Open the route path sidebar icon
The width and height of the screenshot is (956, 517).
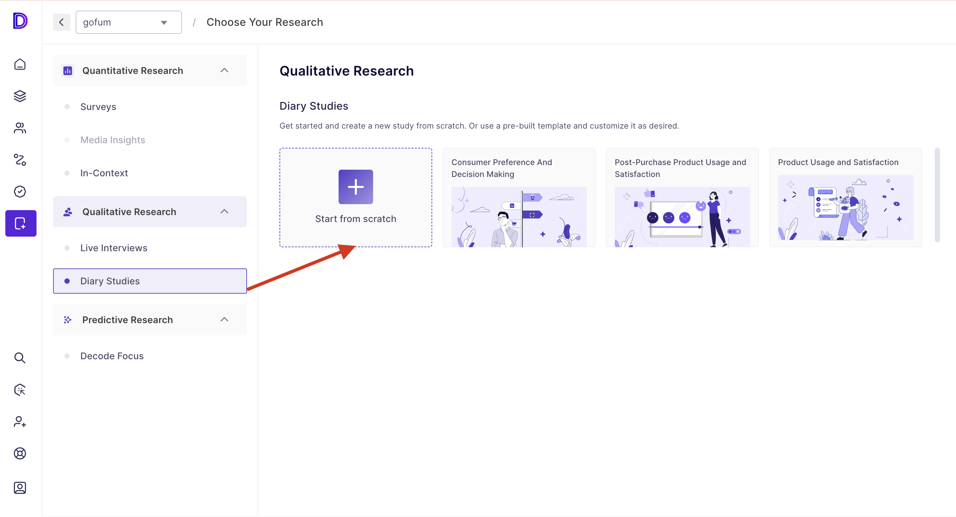point(20,160)
